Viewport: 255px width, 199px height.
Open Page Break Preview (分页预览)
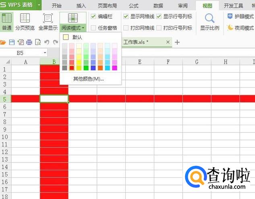(x=25, y=22)
